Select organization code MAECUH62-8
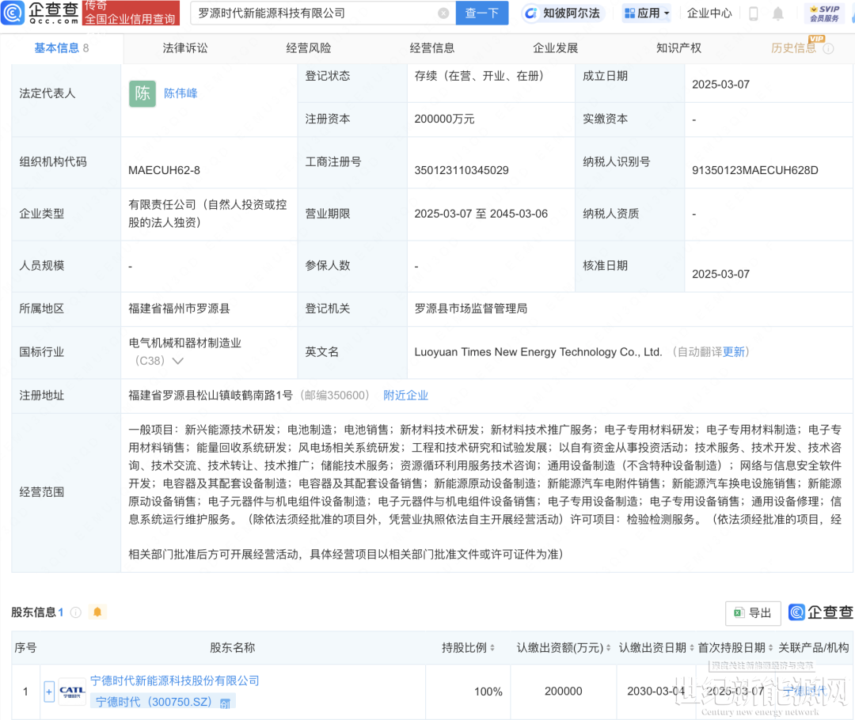Viewport: 855px width, 720px height. (x=164, y=170)
